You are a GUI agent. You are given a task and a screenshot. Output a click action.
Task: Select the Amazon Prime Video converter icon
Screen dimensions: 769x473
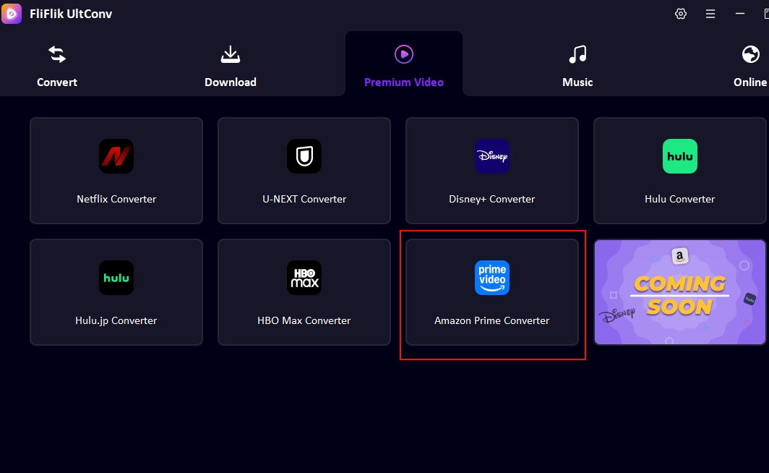pyautogui.click(x=492, y=278)
